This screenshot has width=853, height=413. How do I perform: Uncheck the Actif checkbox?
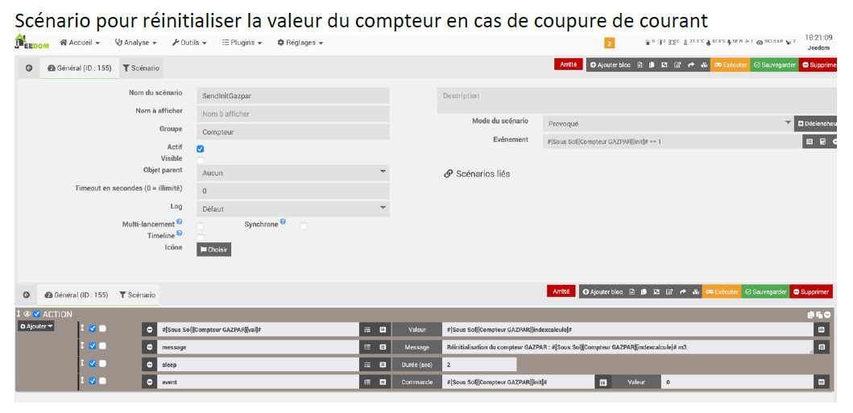pos(201,148)
